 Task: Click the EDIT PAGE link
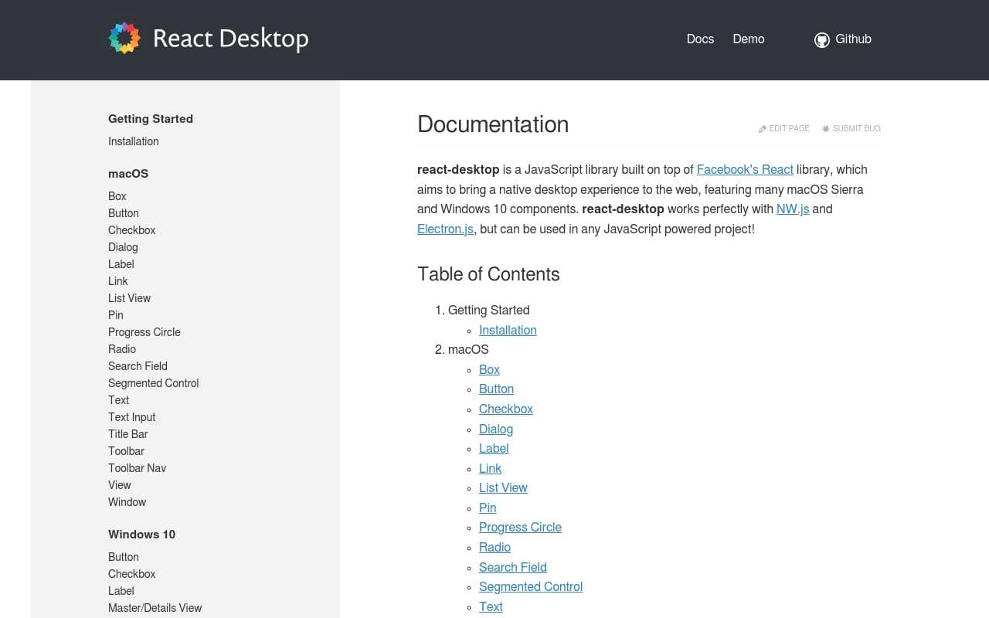point(789,128)
